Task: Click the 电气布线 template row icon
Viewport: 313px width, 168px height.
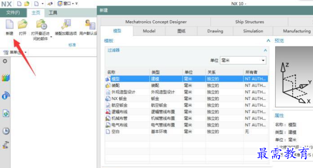Action: coord(108,125)
